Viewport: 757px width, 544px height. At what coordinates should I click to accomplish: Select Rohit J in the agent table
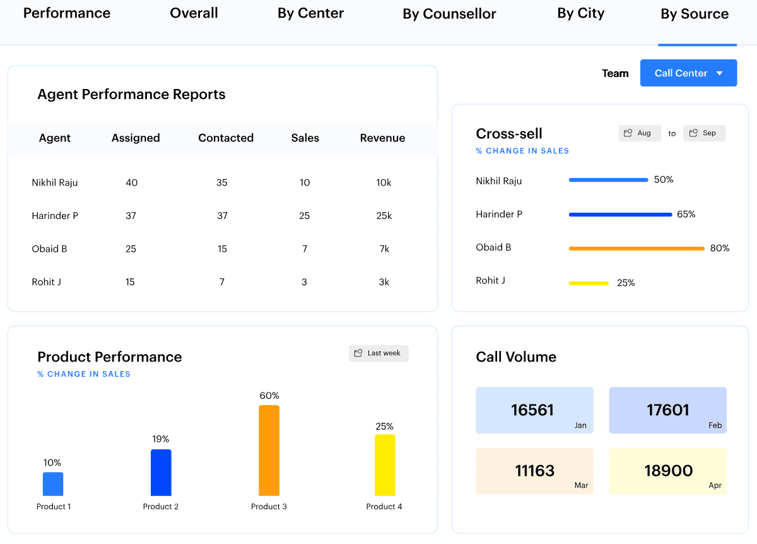click(x=47, y=282)
